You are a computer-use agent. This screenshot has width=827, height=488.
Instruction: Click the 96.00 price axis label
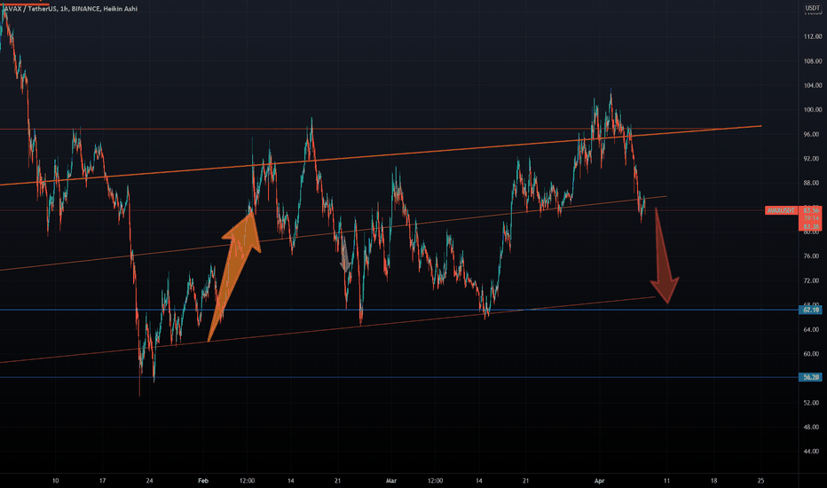(x=811, y=135)
